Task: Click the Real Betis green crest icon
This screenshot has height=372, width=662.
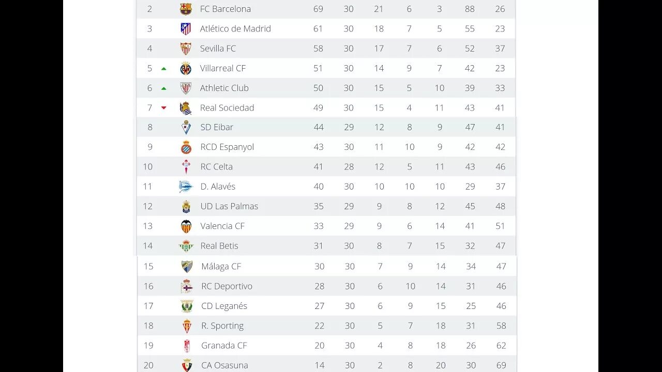Action: [186, 246]
